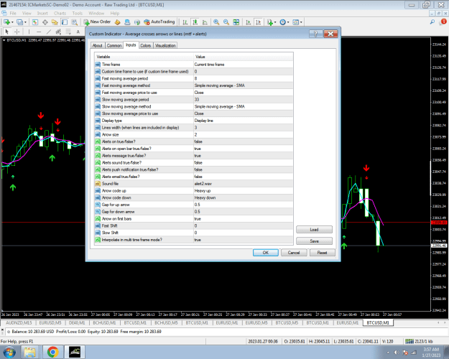449x359 pixels.
Task: Open the Profiles toolbar icon
Action: click(x=19, y=22)
